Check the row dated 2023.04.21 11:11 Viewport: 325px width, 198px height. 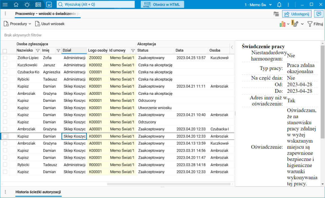(5, 86)
